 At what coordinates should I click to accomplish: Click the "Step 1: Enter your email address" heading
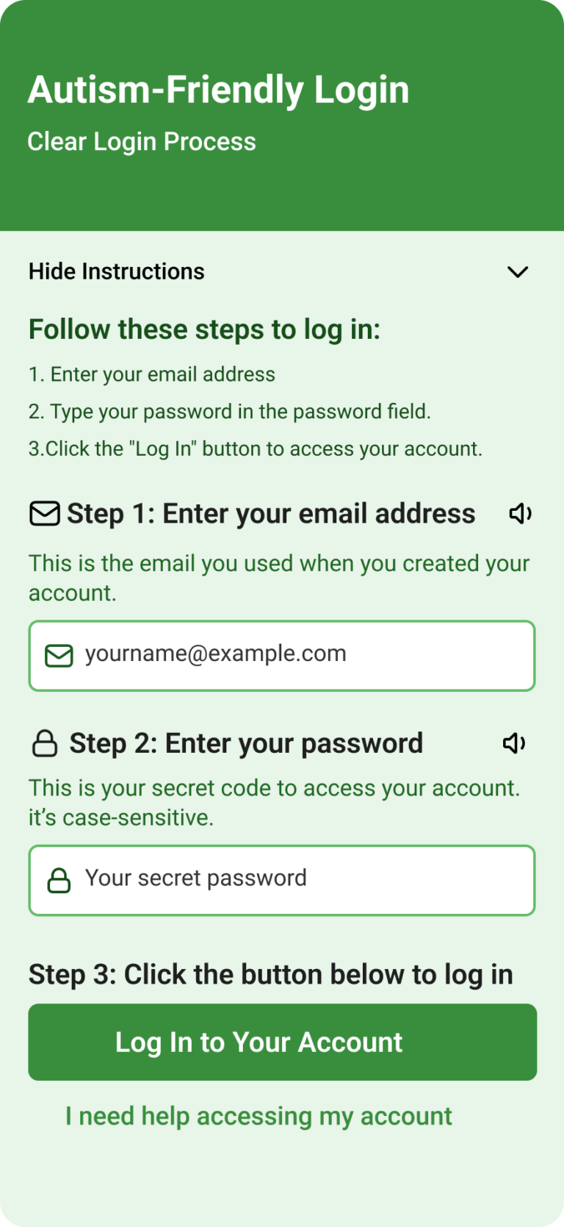(x=271, y=513)
